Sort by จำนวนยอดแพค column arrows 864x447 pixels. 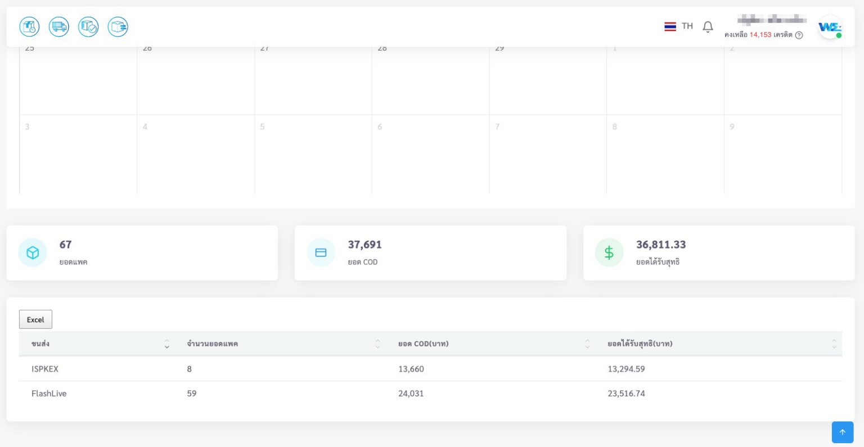377,344
